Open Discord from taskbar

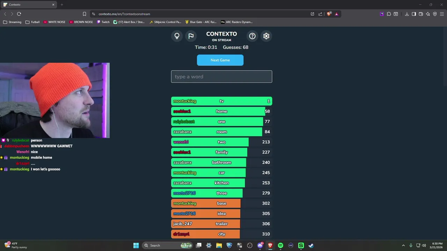point(260,245)
